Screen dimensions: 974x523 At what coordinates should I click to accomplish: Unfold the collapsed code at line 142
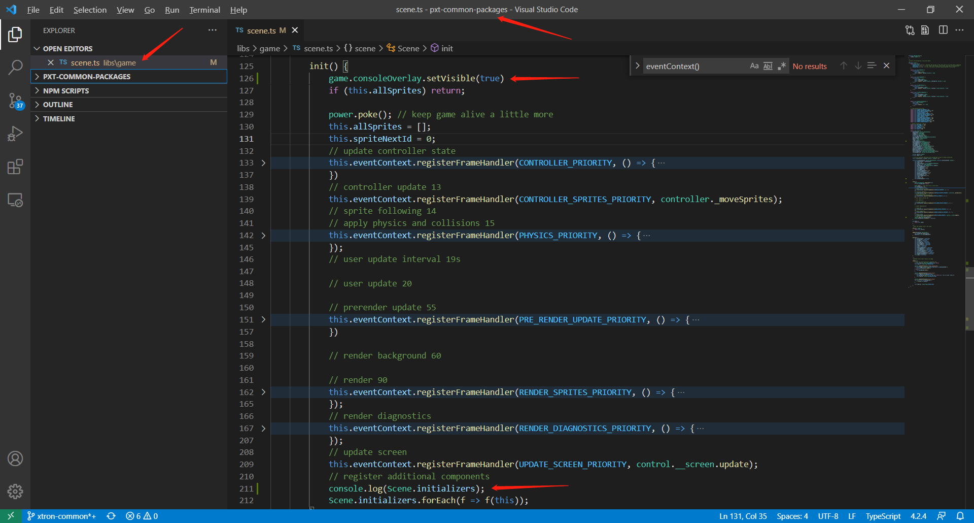263,235
